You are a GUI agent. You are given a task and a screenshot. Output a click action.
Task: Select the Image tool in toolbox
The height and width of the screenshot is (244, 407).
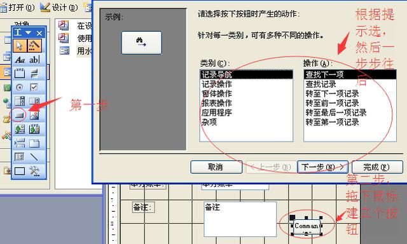34,115
